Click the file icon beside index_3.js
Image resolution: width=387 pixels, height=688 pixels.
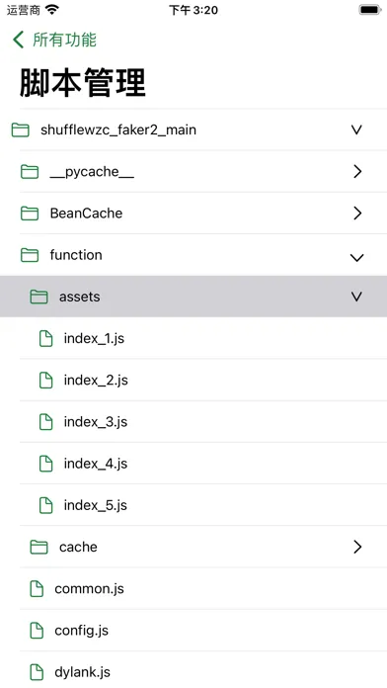46,422
